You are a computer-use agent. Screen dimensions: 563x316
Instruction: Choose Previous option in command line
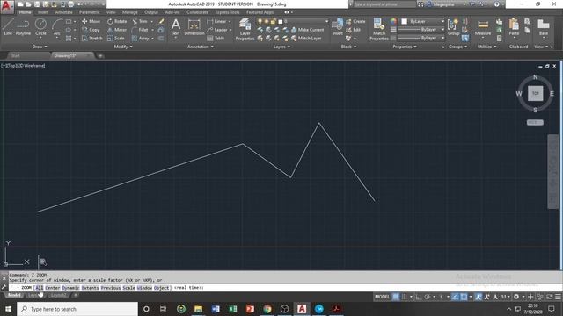tap(111, 288)
